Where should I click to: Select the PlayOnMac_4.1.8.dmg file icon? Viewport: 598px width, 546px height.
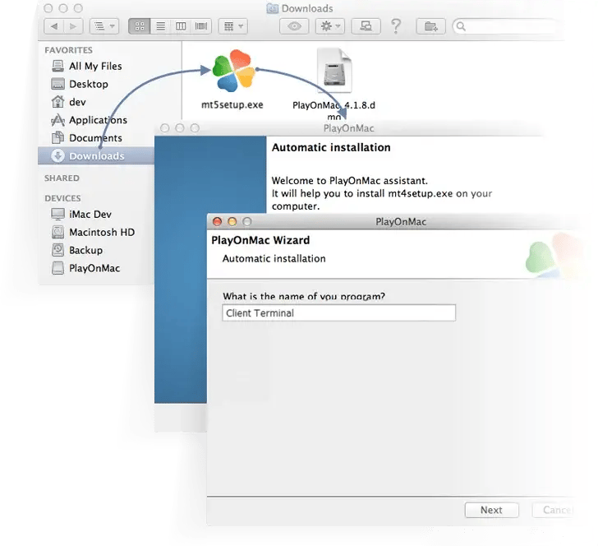coord(334,71)
